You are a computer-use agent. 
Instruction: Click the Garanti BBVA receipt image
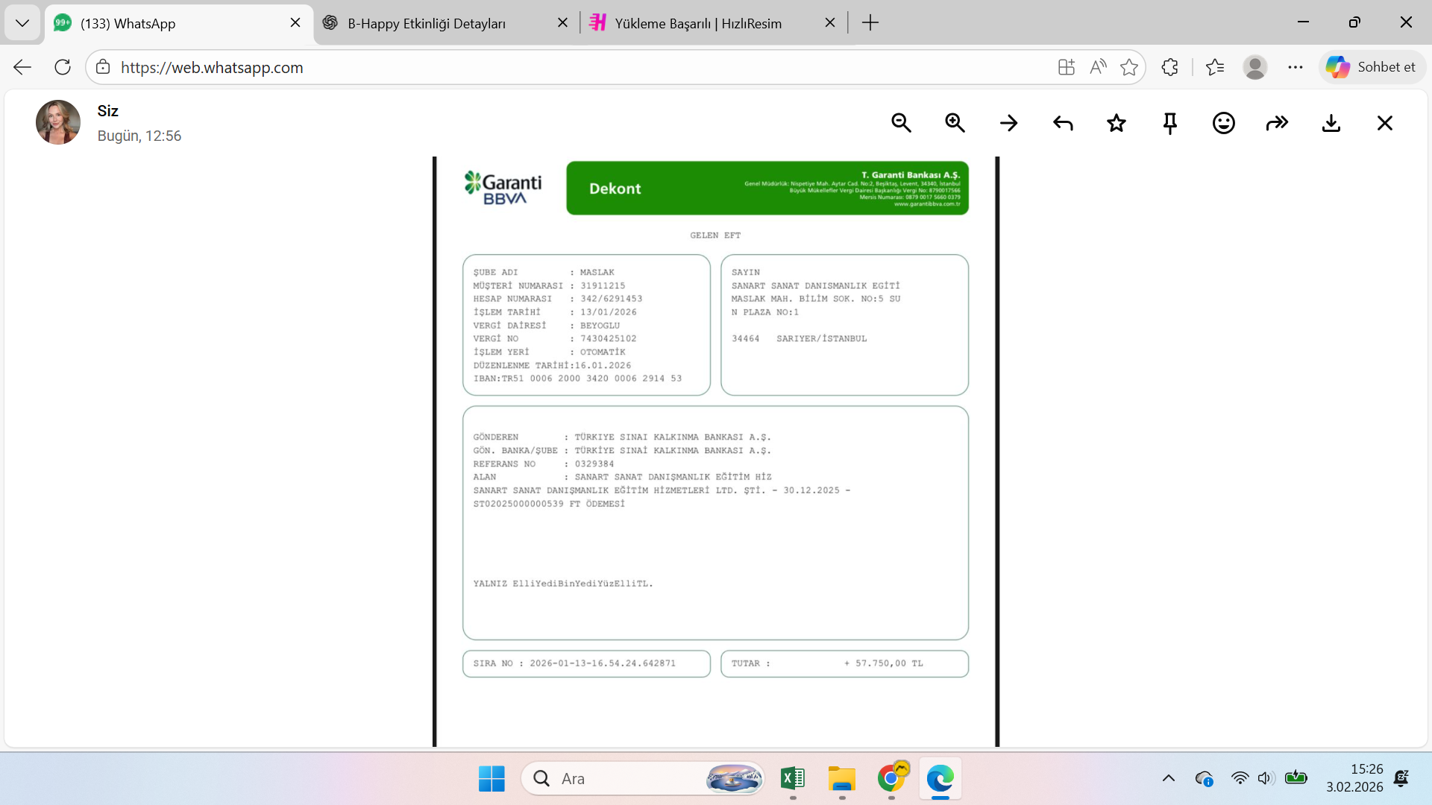[x=716, y=452]
